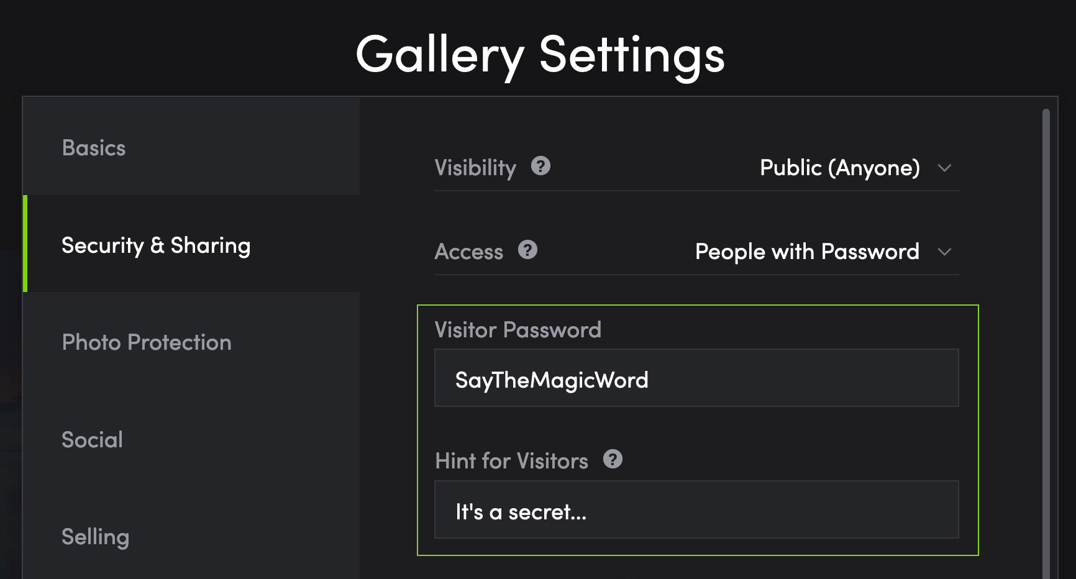Click the Access setting label
The image size is (1076, 579).
pos(469,252)
